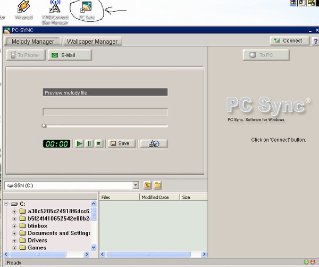The height and width of the screenshot is (267, 319).
Task: Sort by Size column header
Action: click(194, 197)
